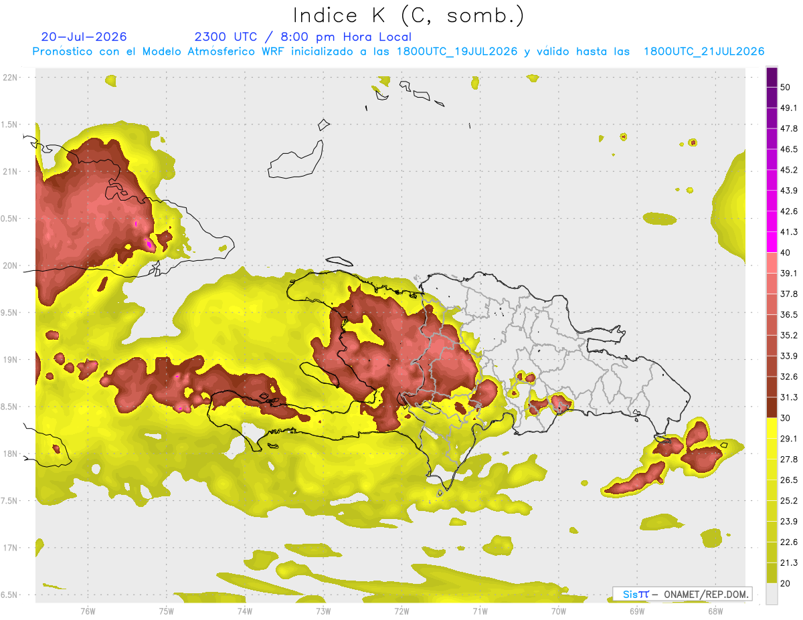
Task: Click the "20N" latitude label
Action: click(11, 266)
